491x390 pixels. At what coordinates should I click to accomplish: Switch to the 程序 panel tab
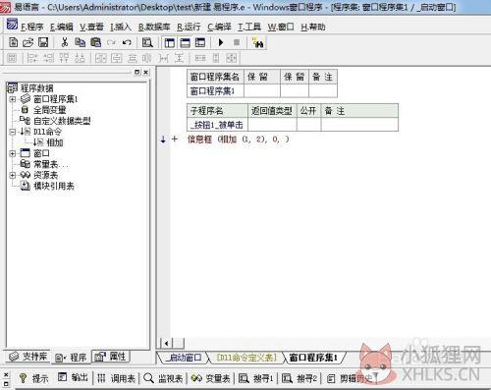71,358
